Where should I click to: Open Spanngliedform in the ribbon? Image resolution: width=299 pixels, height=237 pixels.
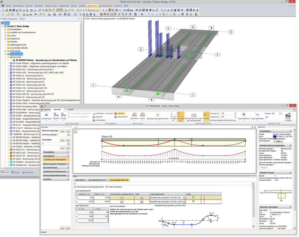[244, 116]
